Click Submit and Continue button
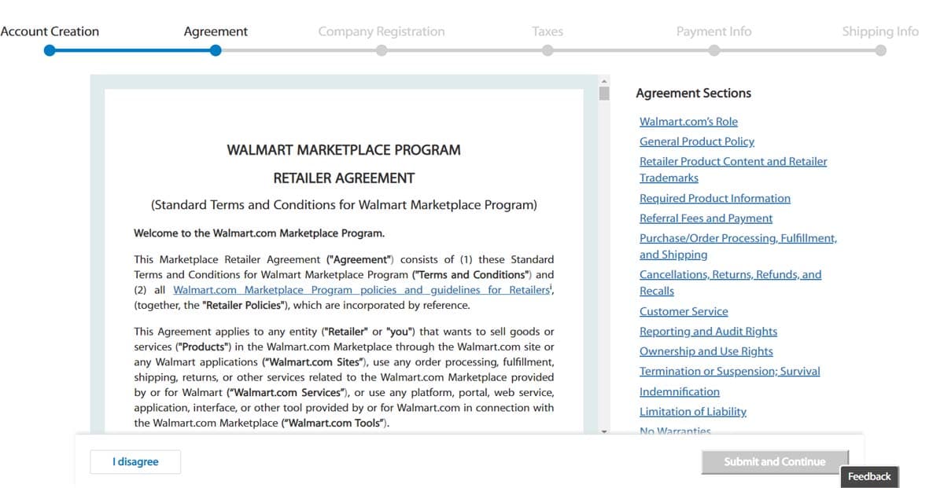Viewport: 944px width, 488px height. [774, 462]
